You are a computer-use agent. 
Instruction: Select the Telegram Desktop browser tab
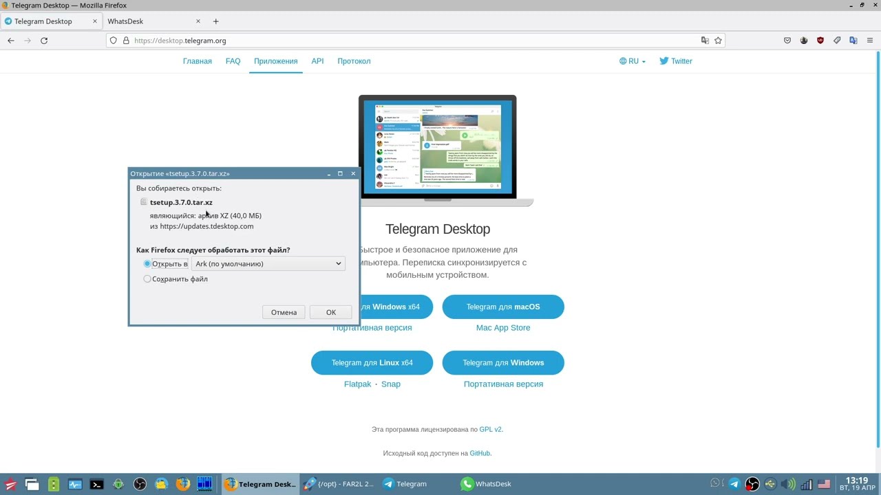click(52, 21)
